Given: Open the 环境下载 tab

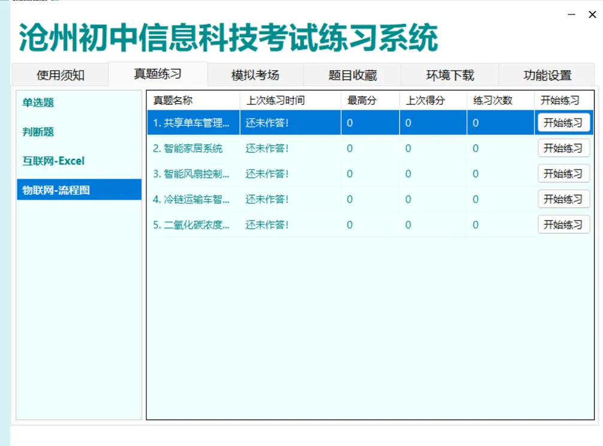Looking at the screenshot, I should click(448, 74).
